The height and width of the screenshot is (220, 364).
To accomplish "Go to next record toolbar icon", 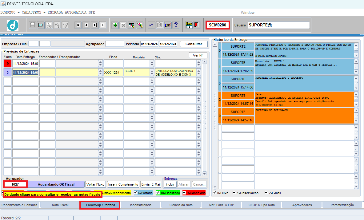I will (x=95, y=25).
